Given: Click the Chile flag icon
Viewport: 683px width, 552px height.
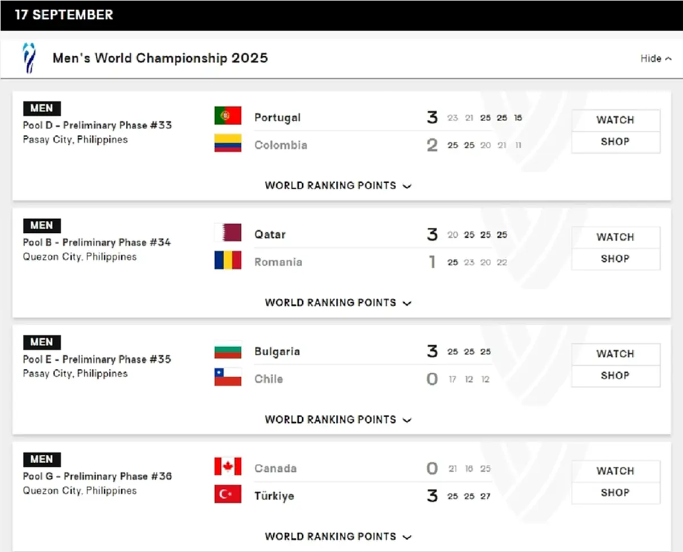Looking at the screenshot, I should [x=228, y=377].
